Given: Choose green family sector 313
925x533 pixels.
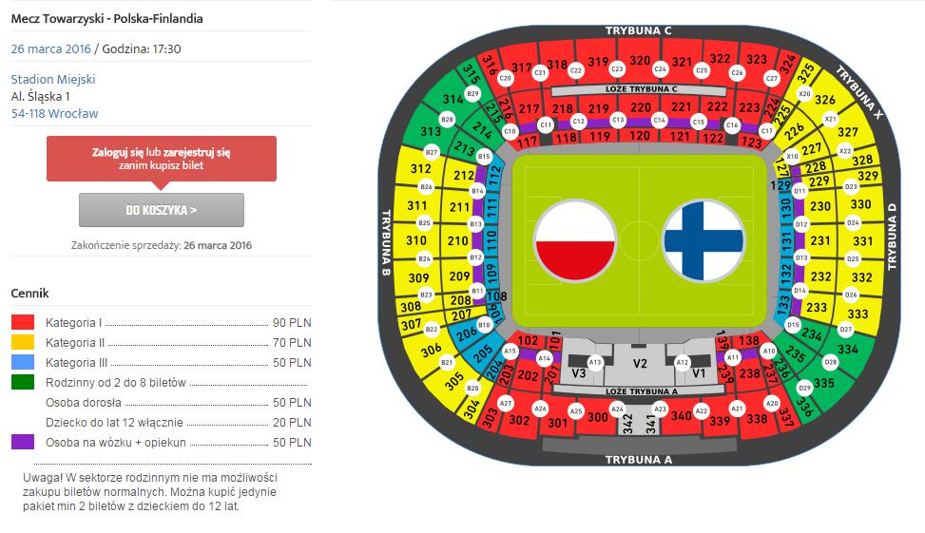Looking at the screenshot, I should pos(431,131).
